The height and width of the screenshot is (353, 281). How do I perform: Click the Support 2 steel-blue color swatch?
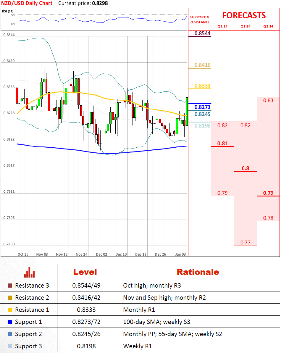pyautogui.click(x=10, y=334)
